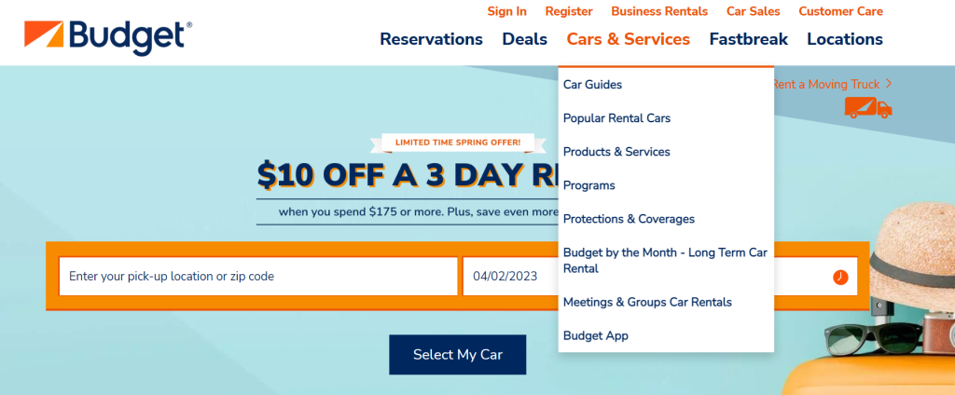Choose Budget App from the menu
Screen dimensions: 955x395
point(595,335)
